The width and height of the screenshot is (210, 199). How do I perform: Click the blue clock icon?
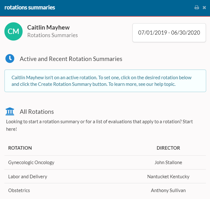(10, 58)
